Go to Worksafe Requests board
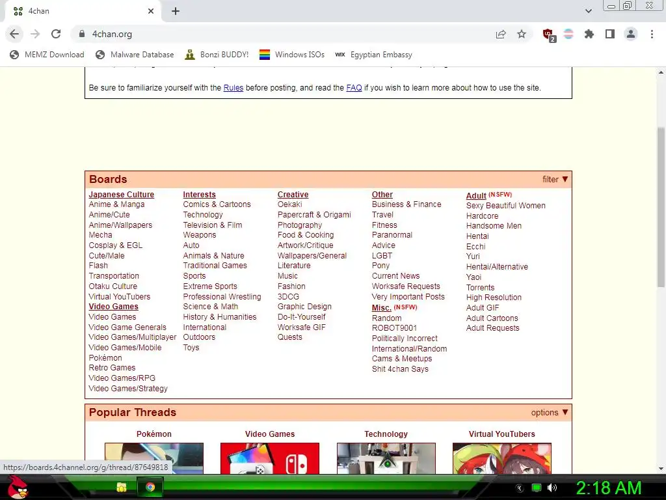Screen dimensions: 666x500 coord(406,286)
